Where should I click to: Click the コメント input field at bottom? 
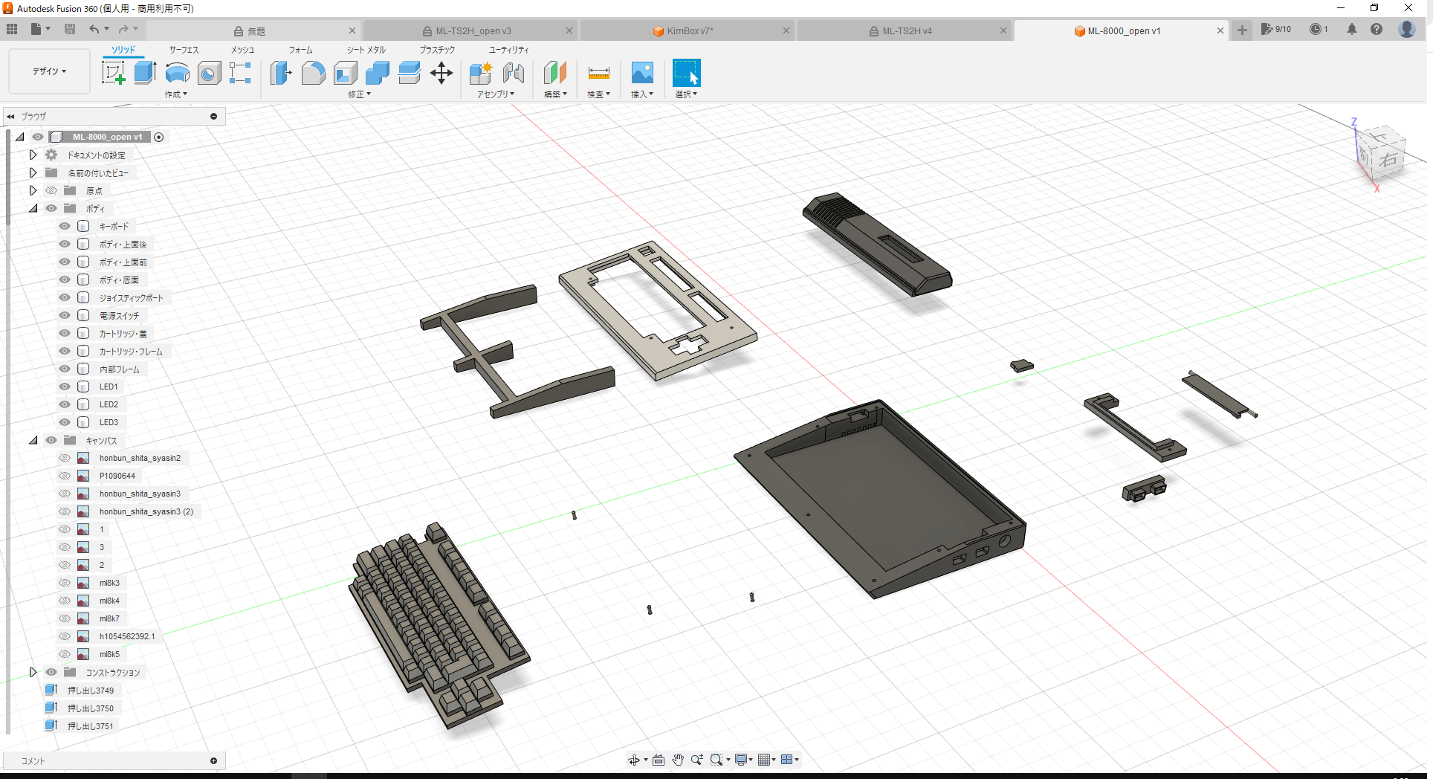click(x=111, y=760)
